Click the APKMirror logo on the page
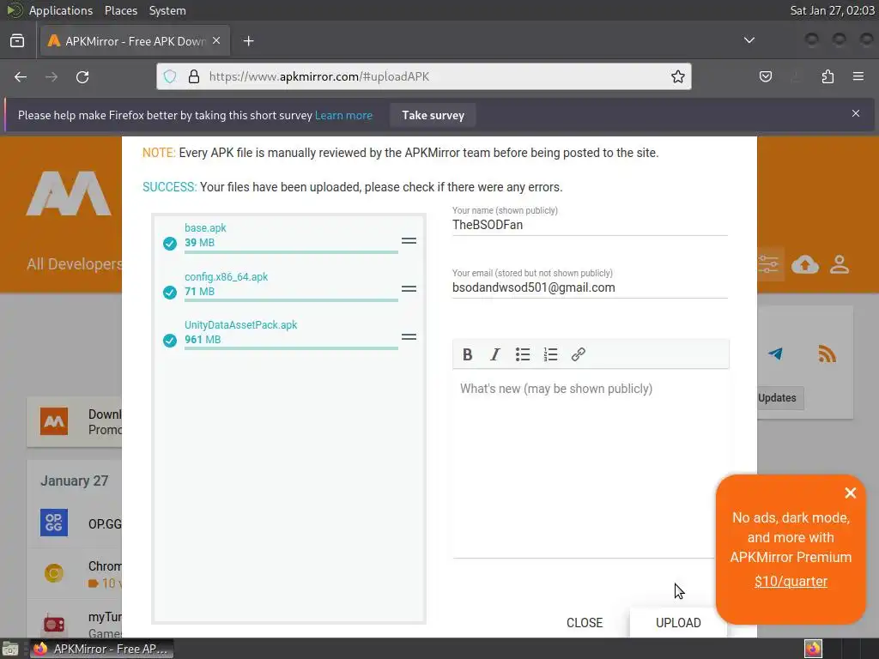The height and width of the screenshot is (659, 879). (x=69, y=194)
